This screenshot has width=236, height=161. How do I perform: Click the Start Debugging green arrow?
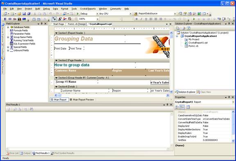78,13
